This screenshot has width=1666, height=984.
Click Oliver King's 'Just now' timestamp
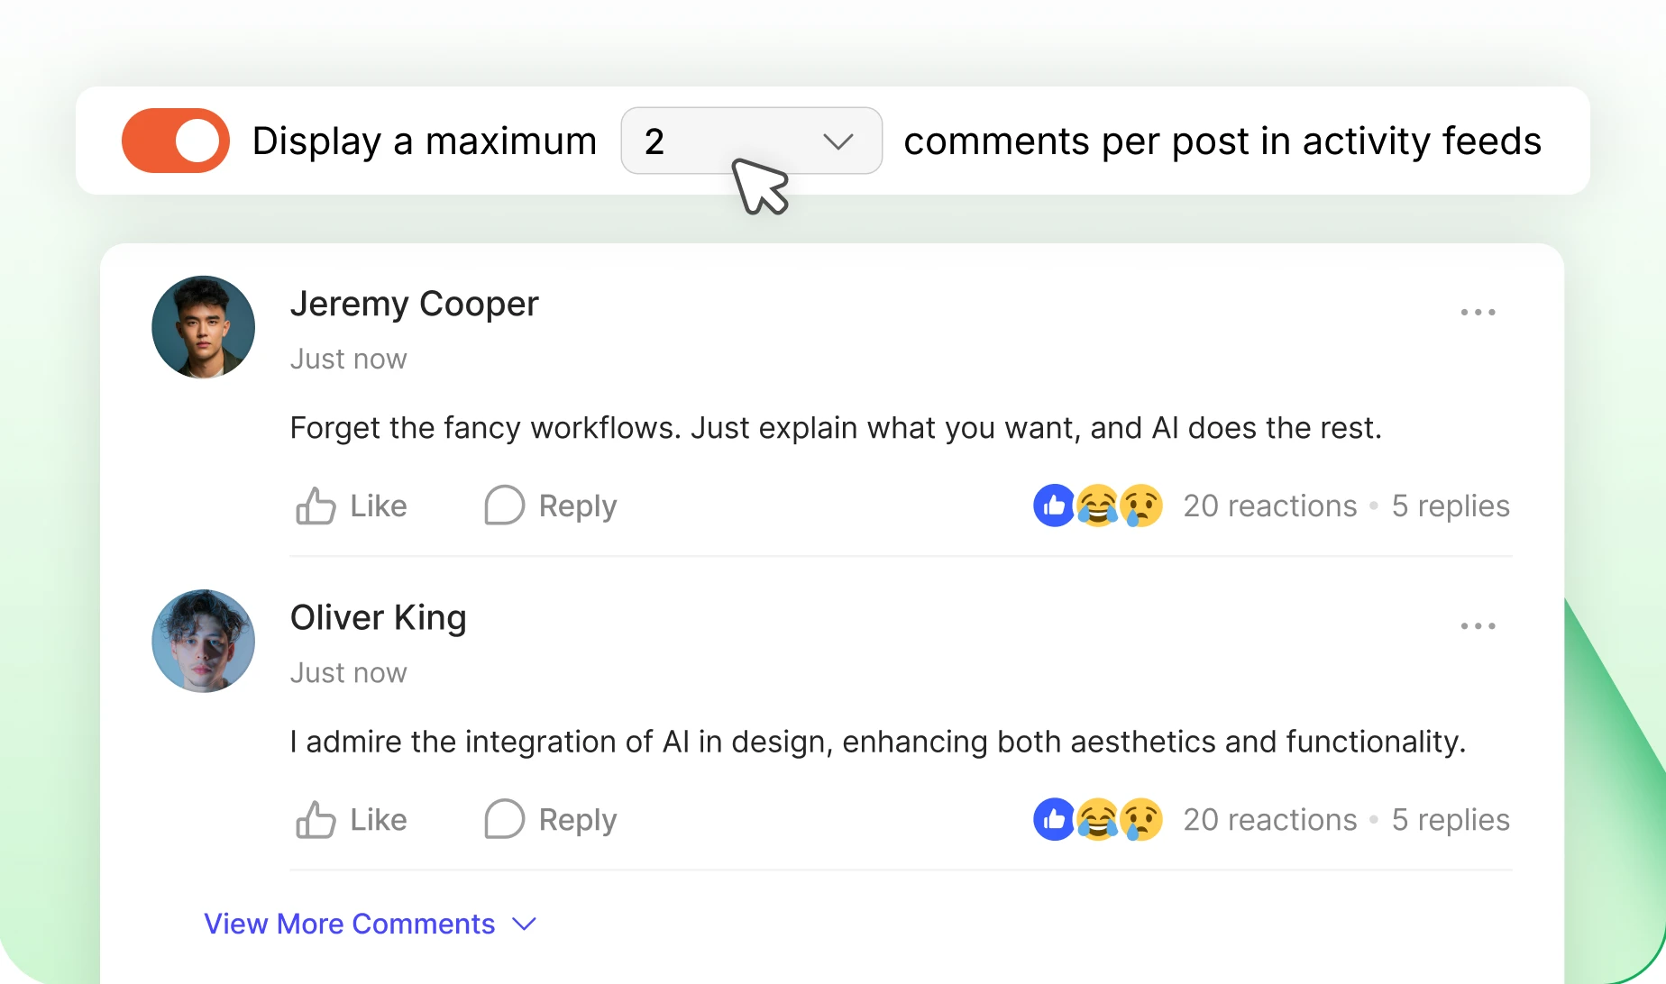tap(349, 672)
